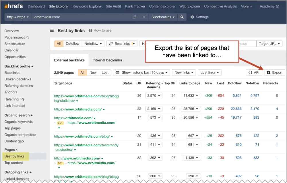Open Content gap in sidebar

tap(14, 141)
